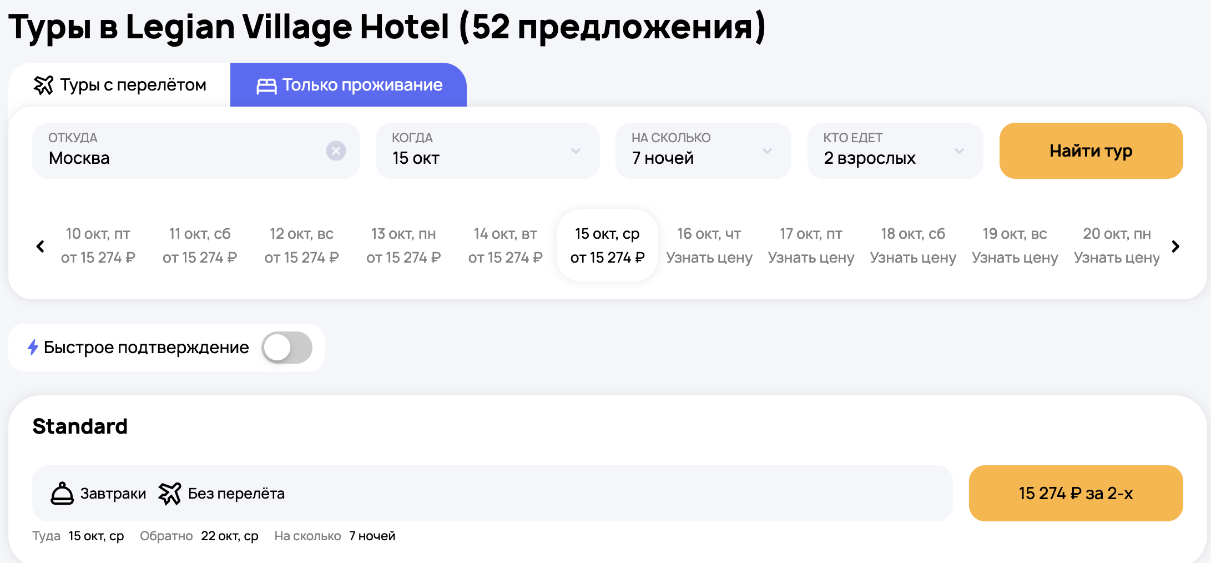Check price for 18 окт, сб

coord(913,245)
